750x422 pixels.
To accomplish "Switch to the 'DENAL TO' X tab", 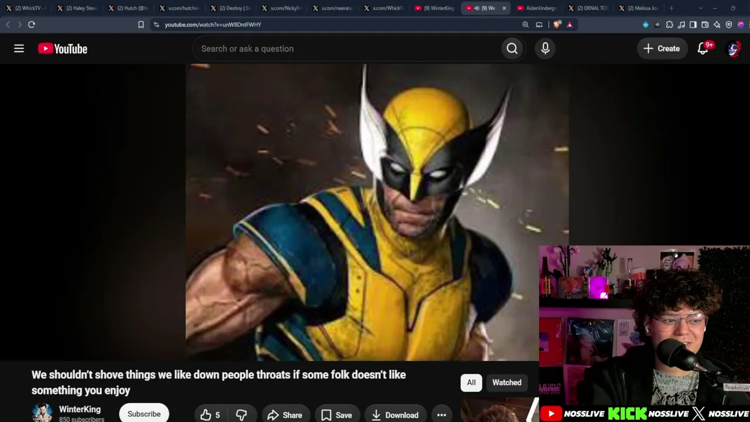I will [588, 8].
